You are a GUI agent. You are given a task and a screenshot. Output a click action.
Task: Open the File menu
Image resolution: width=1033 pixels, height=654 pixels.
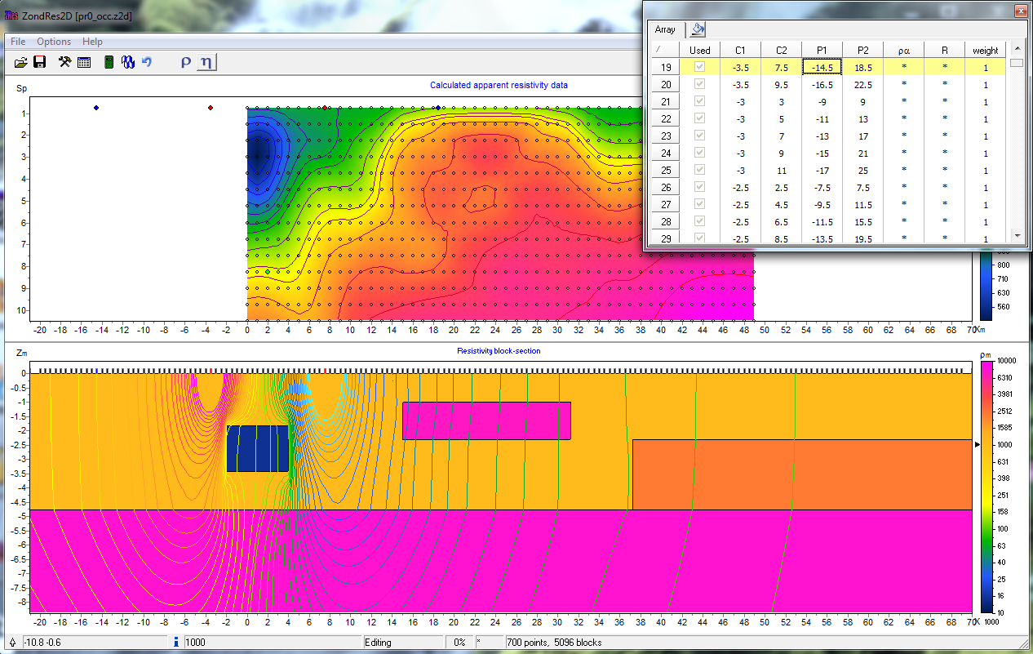point(18,42)
